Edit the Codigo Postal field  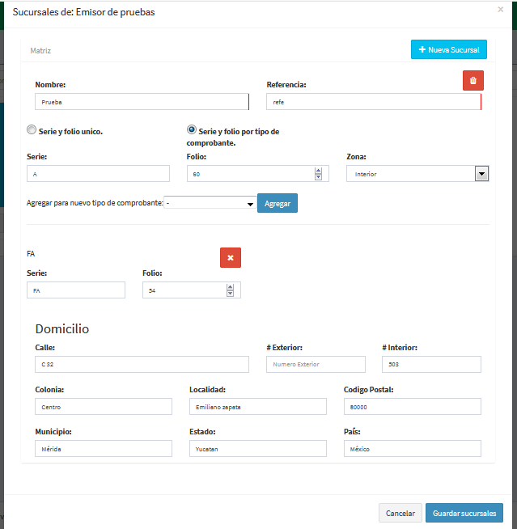click(412, 407)
